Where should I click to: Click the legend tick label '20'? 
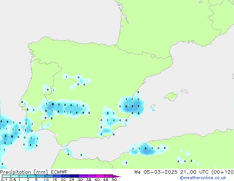point(63,180)
